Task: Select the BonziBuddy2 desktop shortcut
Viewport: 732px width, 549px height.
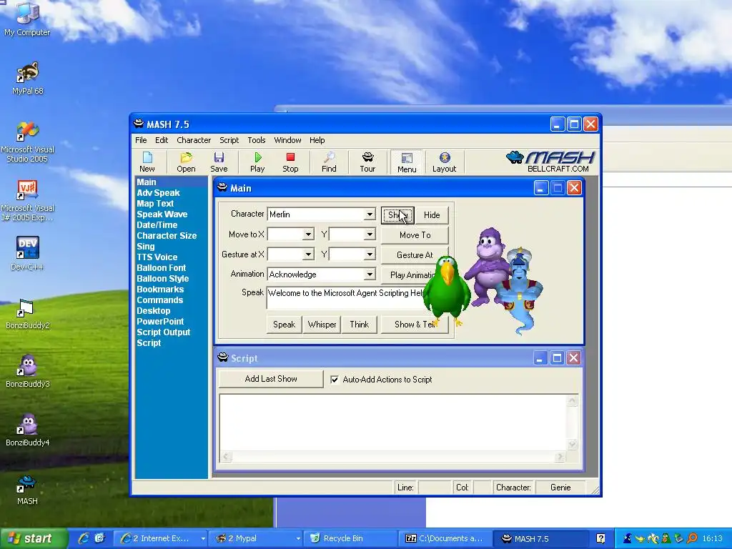Action: pyautogui.click(x=28, y=314)
